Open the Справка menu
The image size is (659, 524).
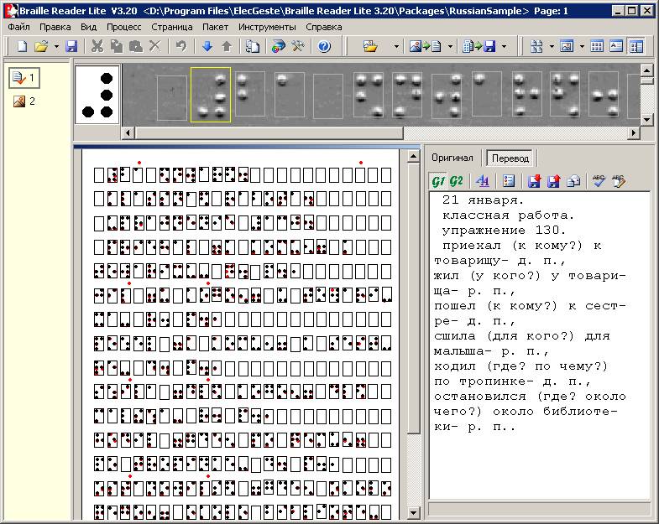[x=323, y=27]
